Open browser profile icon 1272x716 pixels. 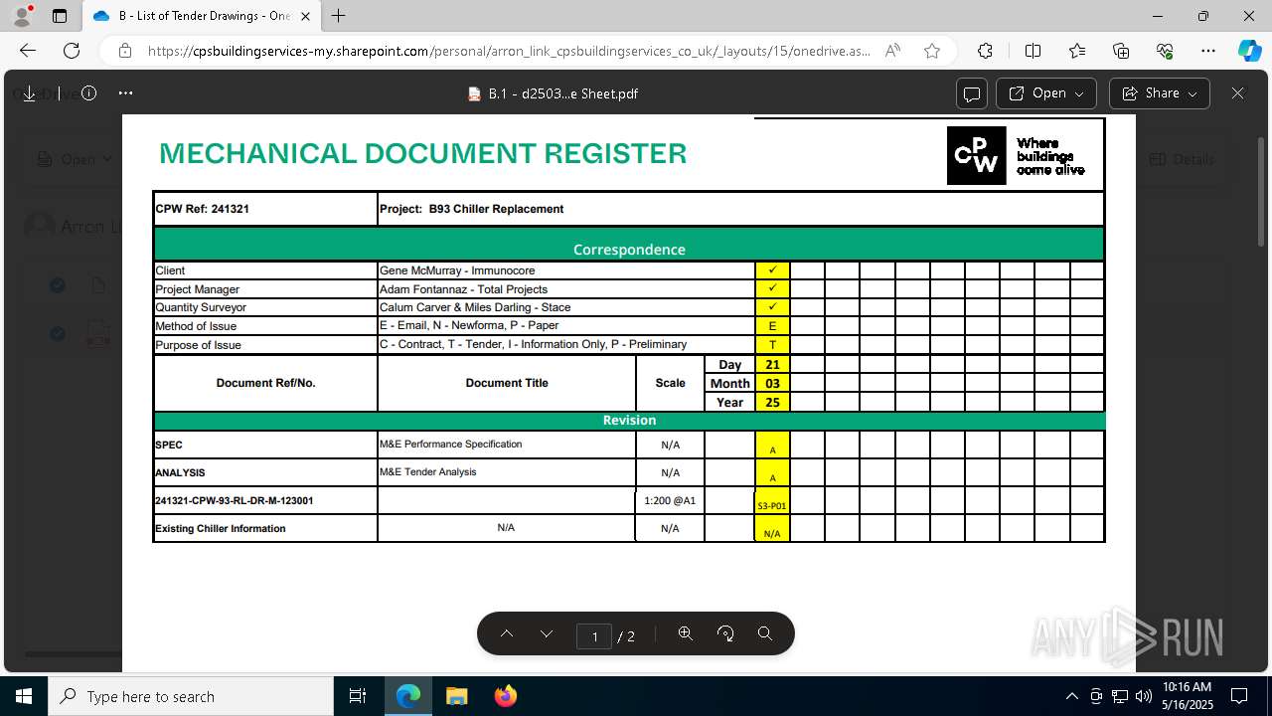tap(22, 16)
